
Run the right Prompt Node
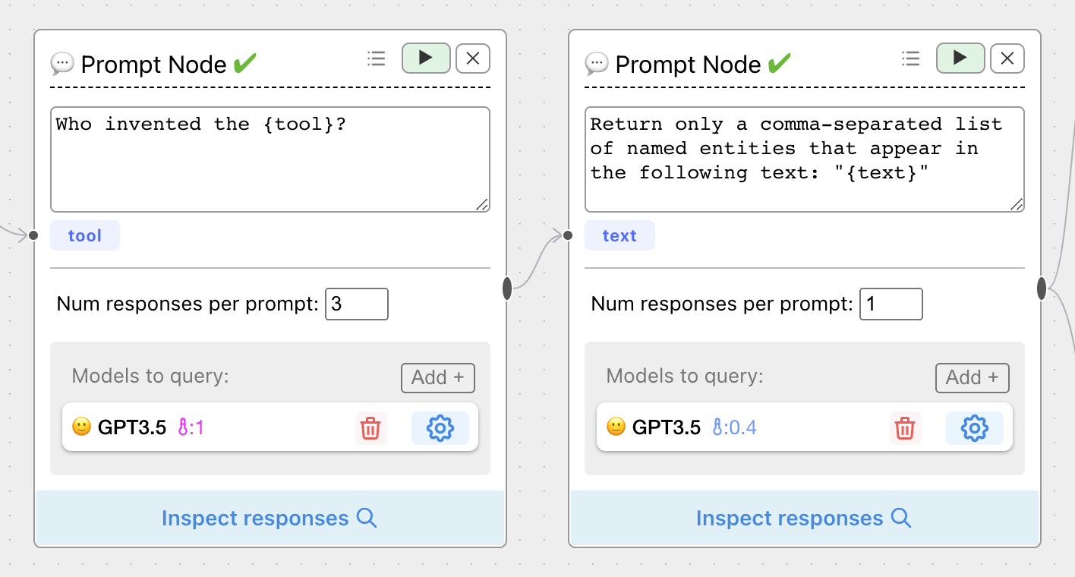[x=960, y=58]
